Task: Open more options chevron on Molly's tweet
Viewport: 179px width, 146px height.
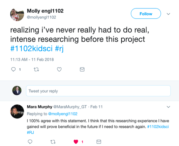Action: 168,14
